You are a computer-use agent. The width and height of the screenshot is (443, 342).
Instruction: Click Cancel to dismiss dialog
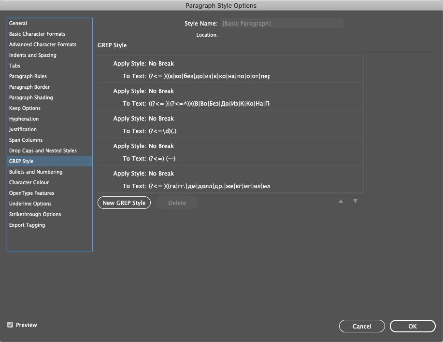pyautogui.click(x=362, y=326)
